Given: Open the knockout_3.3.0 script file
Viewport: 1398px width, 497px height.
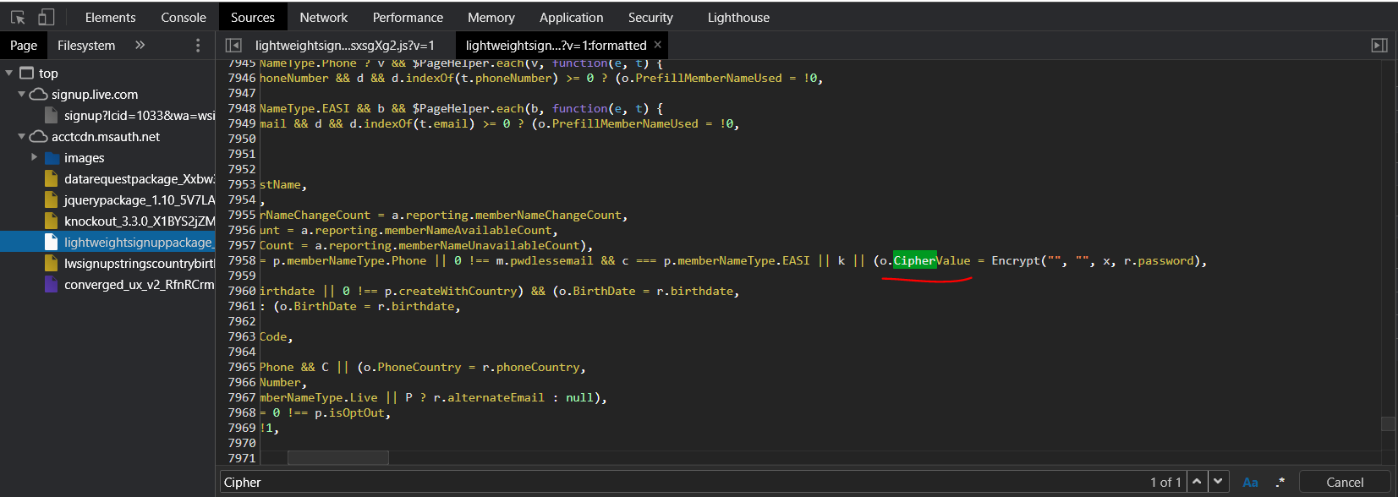Looking at the screenshot, I should (x=139, y=221).
